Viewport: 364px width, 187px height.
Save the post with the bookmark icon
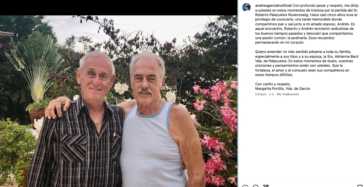point(360,186)
